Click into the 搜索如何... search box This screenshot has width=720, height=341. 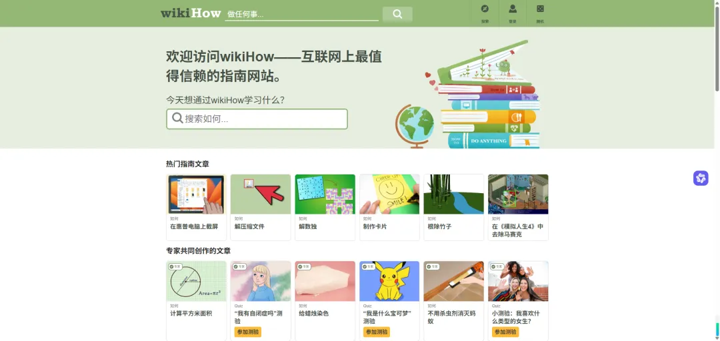click(x=257, y=119)
